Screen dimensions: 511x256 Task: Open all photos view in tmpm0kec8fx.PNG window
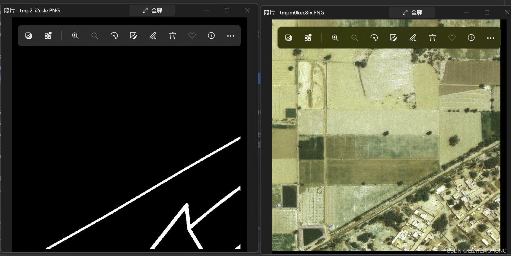[289, 38]
